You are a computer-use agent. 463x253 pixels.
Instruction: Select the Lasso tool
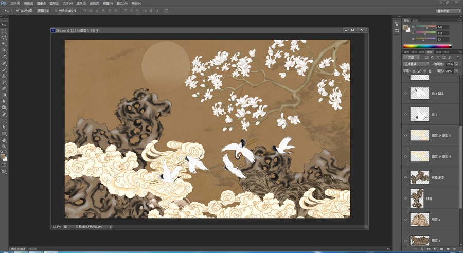pyautogui.click(x=4, y=38)
